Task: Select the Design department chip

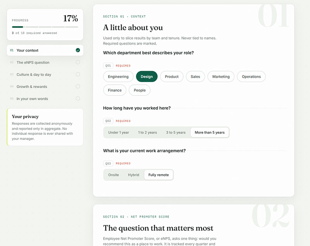Action: [147, 77]
